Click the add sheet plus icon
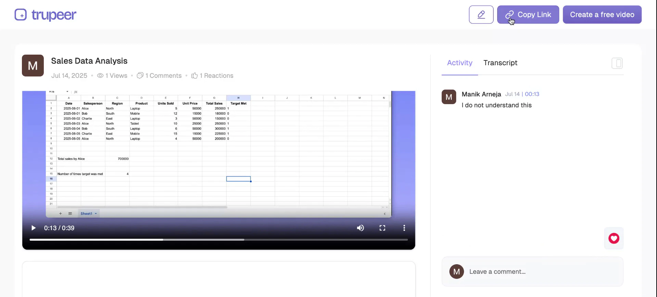The image size is (657, 297). click(61, 214)
